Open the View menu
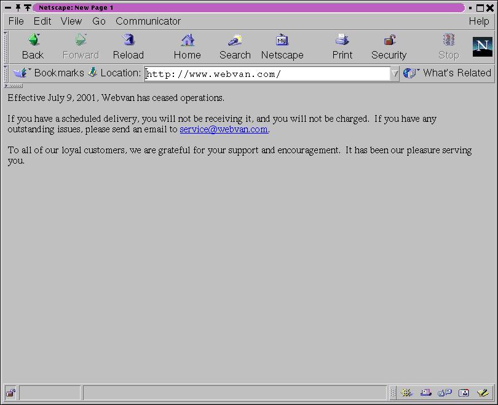Screen dimensions: 498x405 [71, 22]
